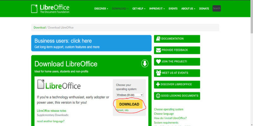The image size is (253, 126).
Task: Open the Choose language link
Action: 164,114
